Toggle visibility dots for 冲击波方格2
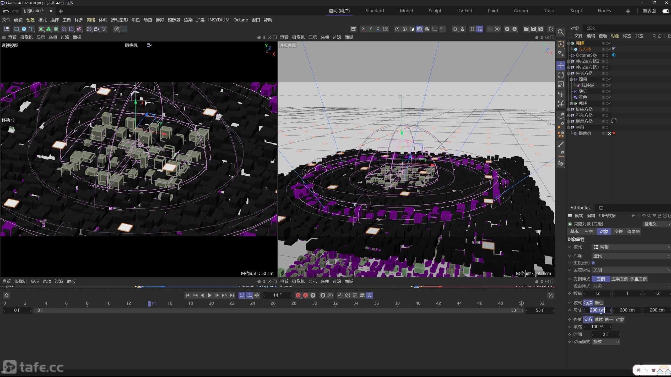Viewport: 671px width, 377px height. tap(607, 61)
